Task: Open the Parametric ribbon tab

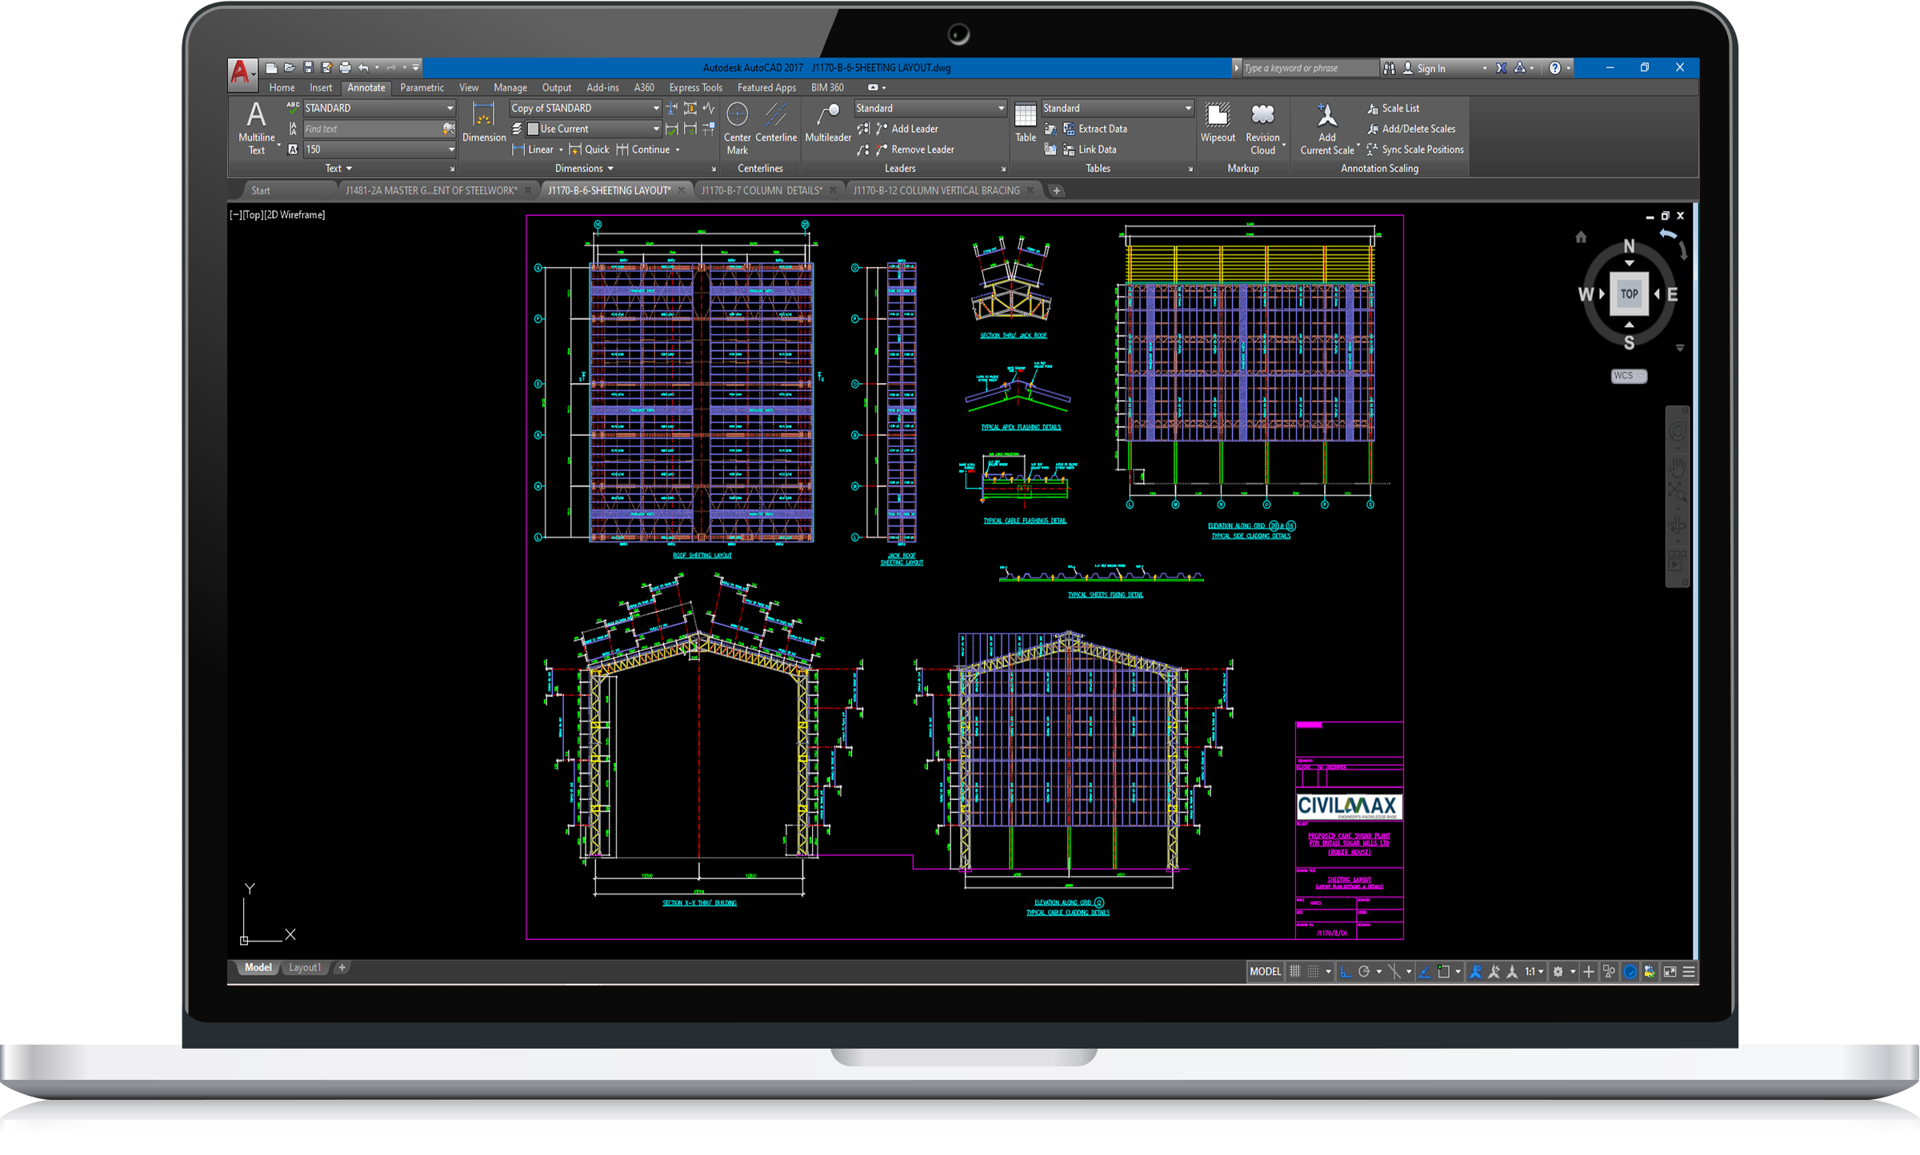Action: tap(422, 88)
